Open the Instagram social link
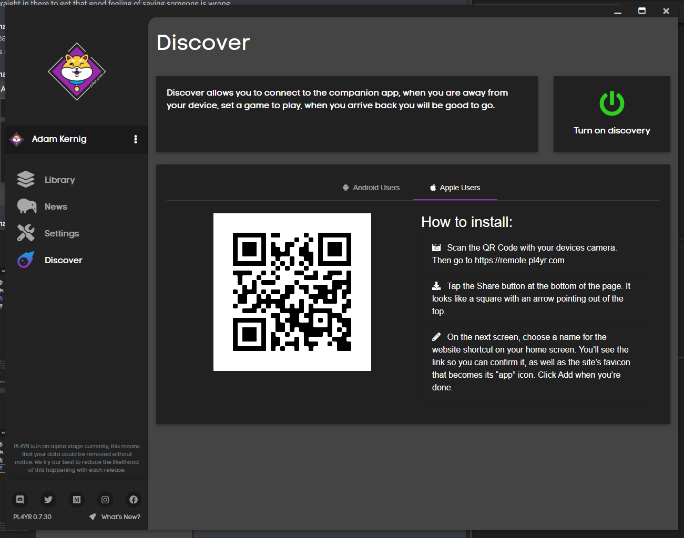Image resolution: width=684 pixels, height=538 pixels. (105, 500)
